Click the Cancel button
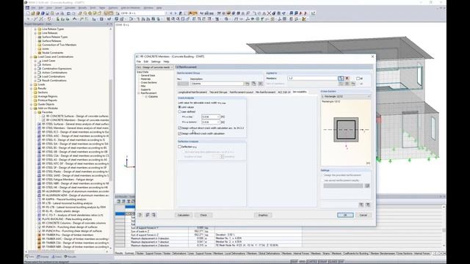 click(364, 215)
